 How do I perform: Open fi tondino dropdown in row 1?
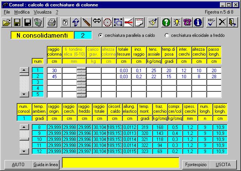point(81,70)
